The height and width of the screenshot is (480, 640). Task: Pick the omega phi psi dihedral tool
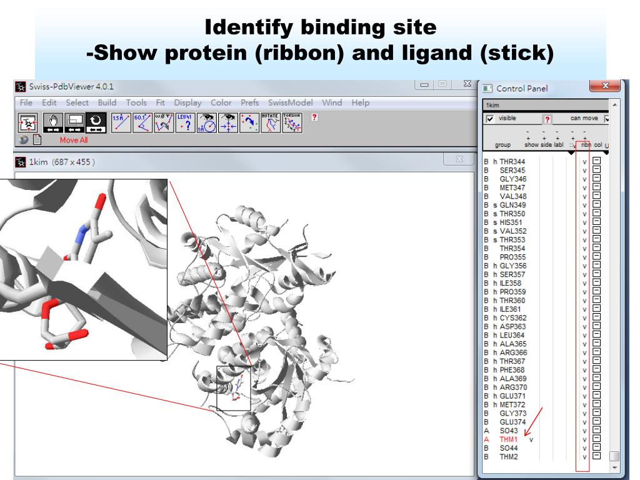(164, 122)
